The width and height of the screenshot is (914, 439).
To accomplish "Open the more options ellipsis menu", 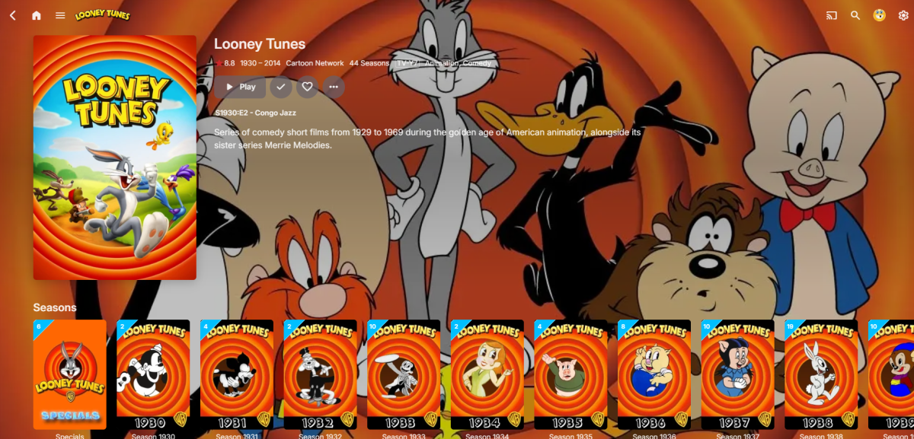I will 334,87.
